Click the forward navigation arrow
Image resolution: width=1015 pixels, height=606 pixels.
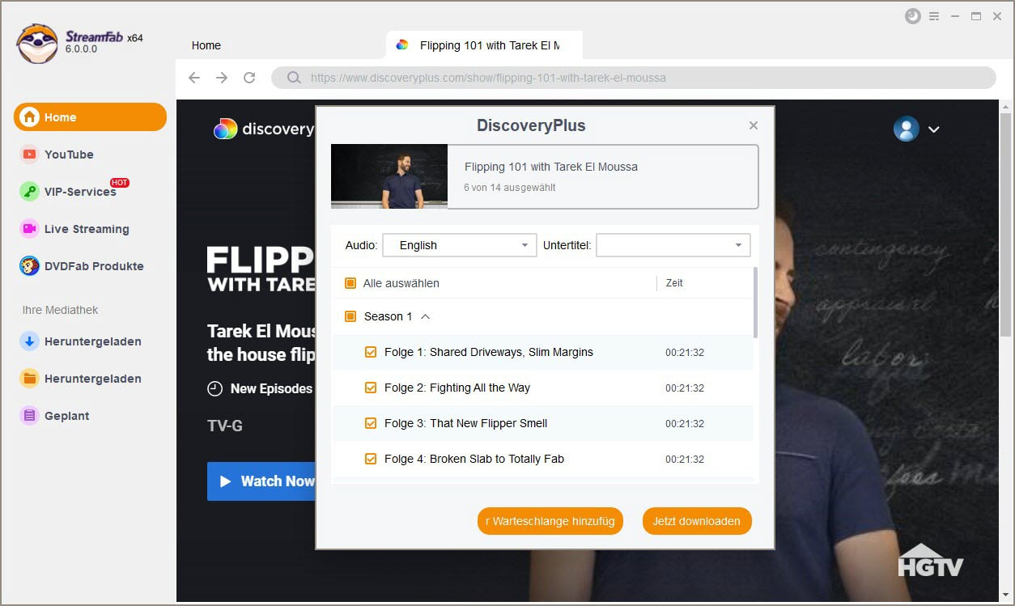click(222, 78)
